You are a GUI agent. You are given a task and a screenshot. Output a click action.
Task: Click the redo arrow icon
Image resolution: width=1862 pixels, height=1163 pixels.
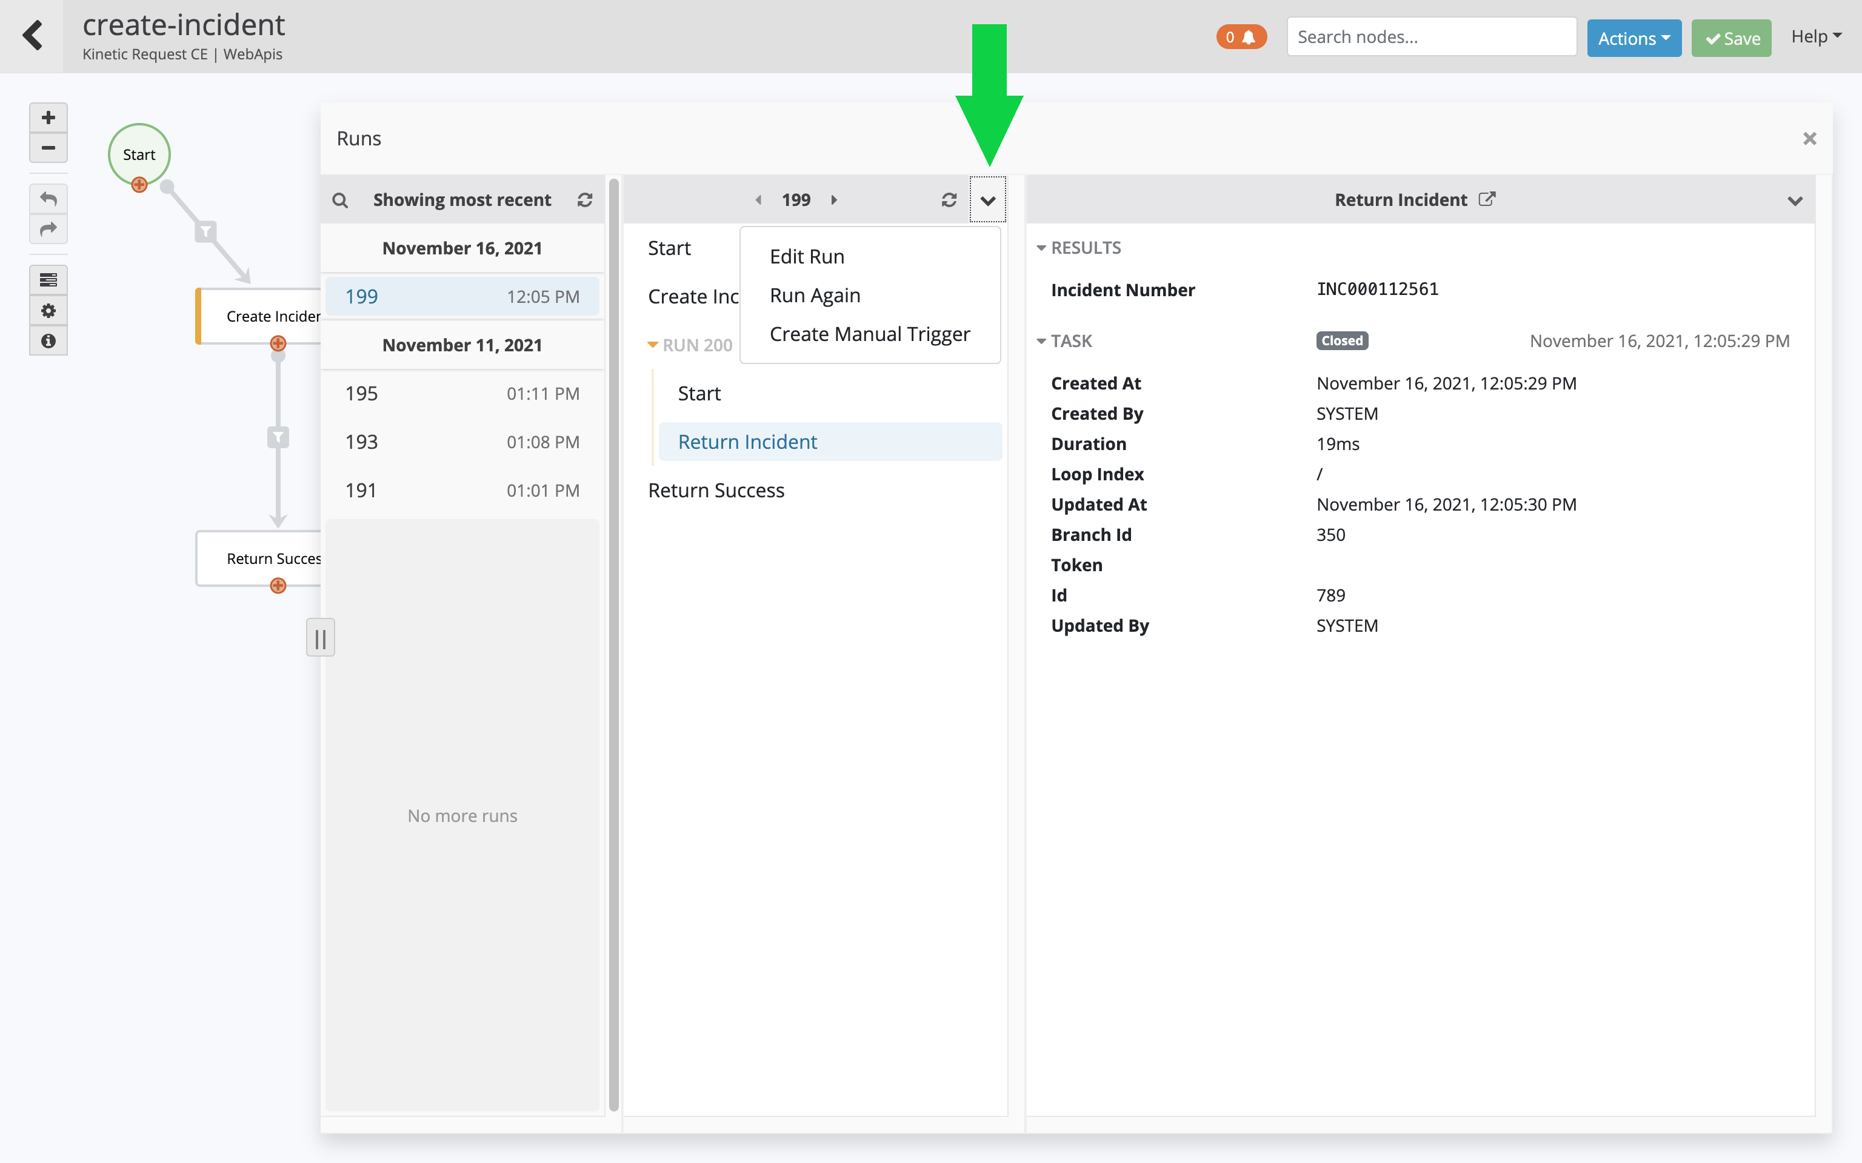click(x=48, y=228)
